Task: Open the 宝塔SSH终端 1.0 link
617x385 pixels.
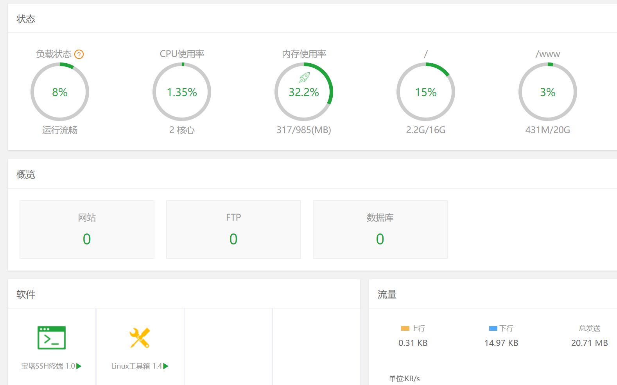Action: (x=48, y=366)
